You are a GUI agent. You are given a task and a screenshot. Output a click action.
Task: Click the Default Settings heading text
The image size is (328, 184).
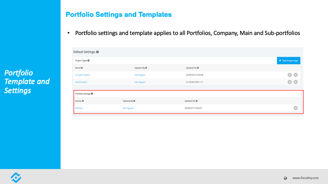(x=84, y=52)
